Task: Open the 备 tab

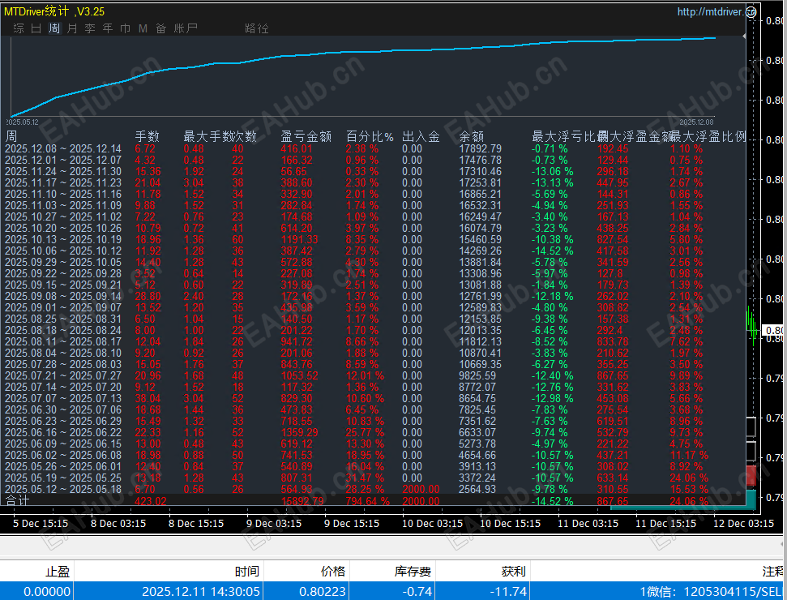Action: pyautogui.click(x=160, y=28)
